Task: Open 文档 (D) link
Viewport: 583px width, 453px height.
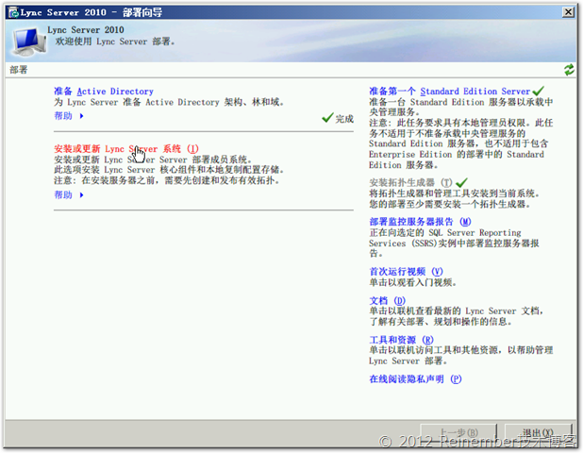Action: (x=387, y=300)
